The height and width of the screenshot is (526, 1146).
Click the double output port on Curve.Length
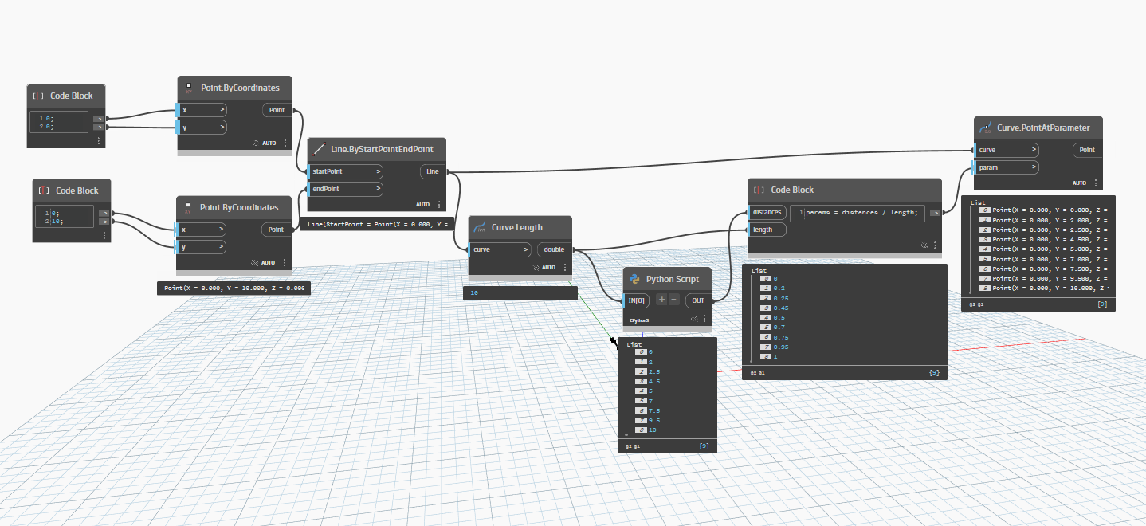555,249
